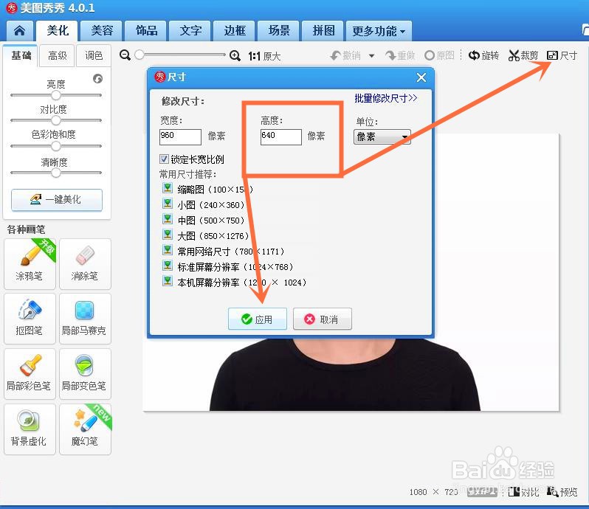This screenshot has width=589, height=509.
Task: Open the 旋转 rotate tool
Action: pos(484,55)
